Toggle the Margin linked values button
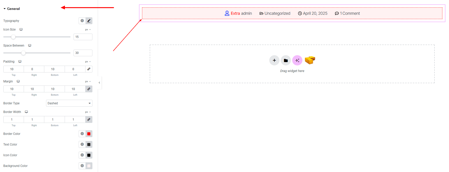The width and height of the screenshot is (449, 172). [89, 89]
